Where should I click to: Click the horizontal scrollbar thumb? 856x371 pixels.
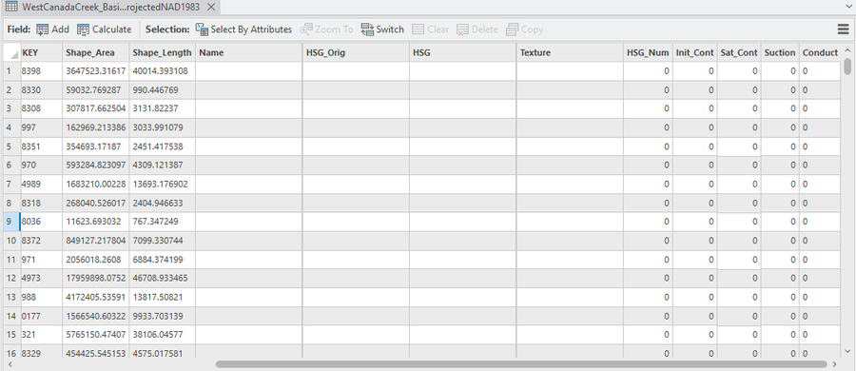(x=521, y=364)
